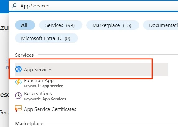Select the All filter pill
This screenshot has height=127, width=178.
[x=25, y=25]
